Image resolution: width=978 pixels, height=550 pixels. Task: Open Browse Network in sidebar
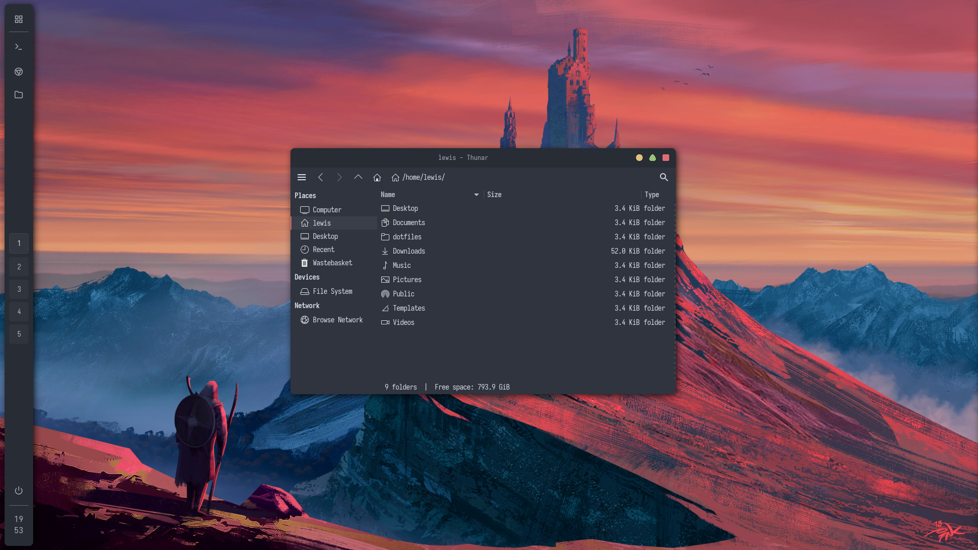coord(334,320)
